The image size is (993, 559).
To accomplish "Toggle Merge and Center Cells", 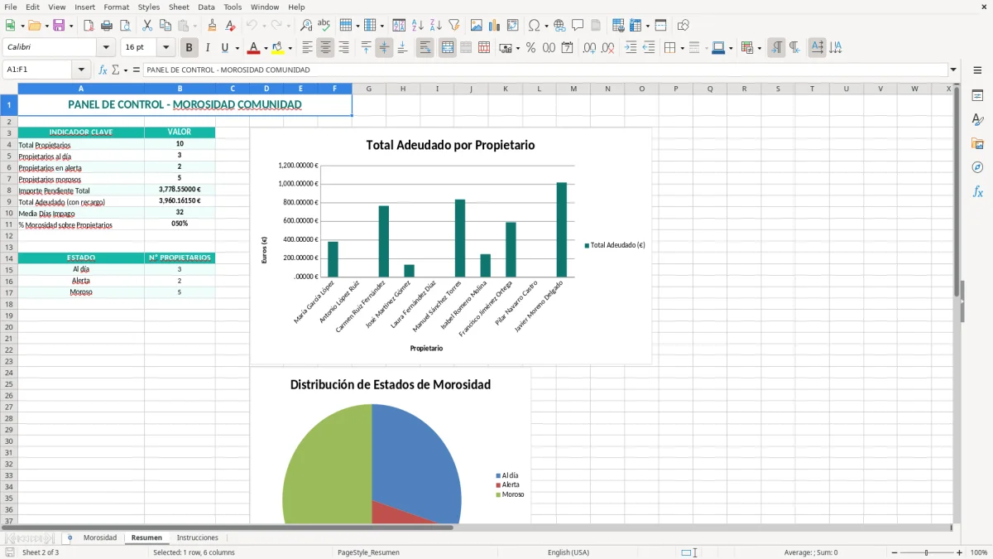I will pos(448,48).
